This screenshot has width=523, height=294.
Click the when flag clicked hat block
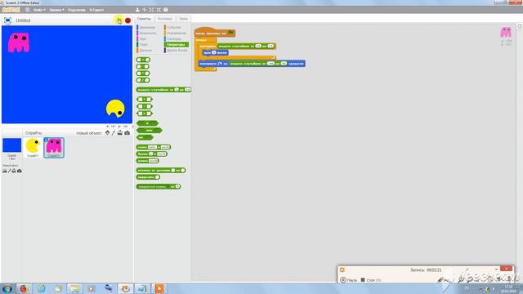pyautogui.click(x=215, y=33)
